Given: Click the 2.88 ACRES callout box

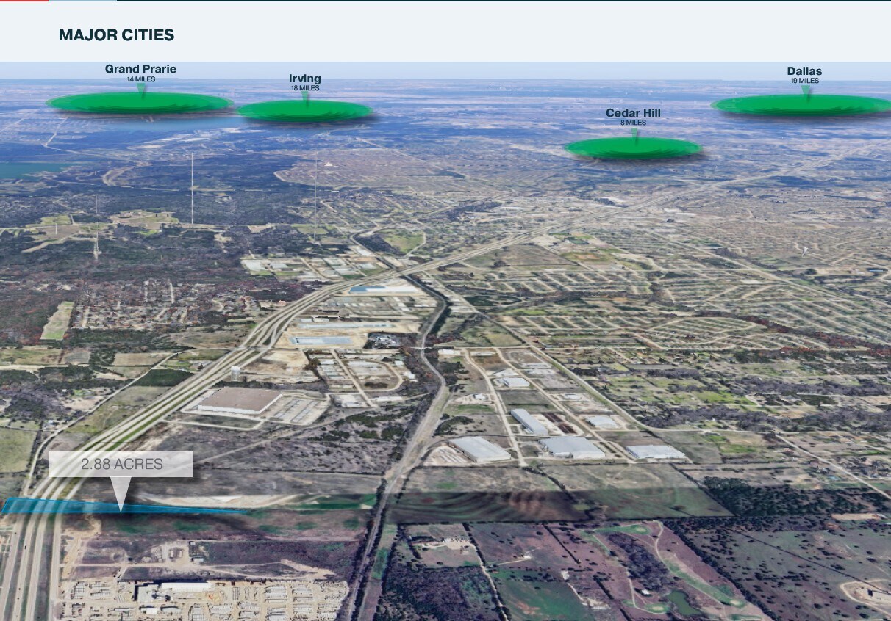Looking at the screenshot, I should tap(121, 464).
